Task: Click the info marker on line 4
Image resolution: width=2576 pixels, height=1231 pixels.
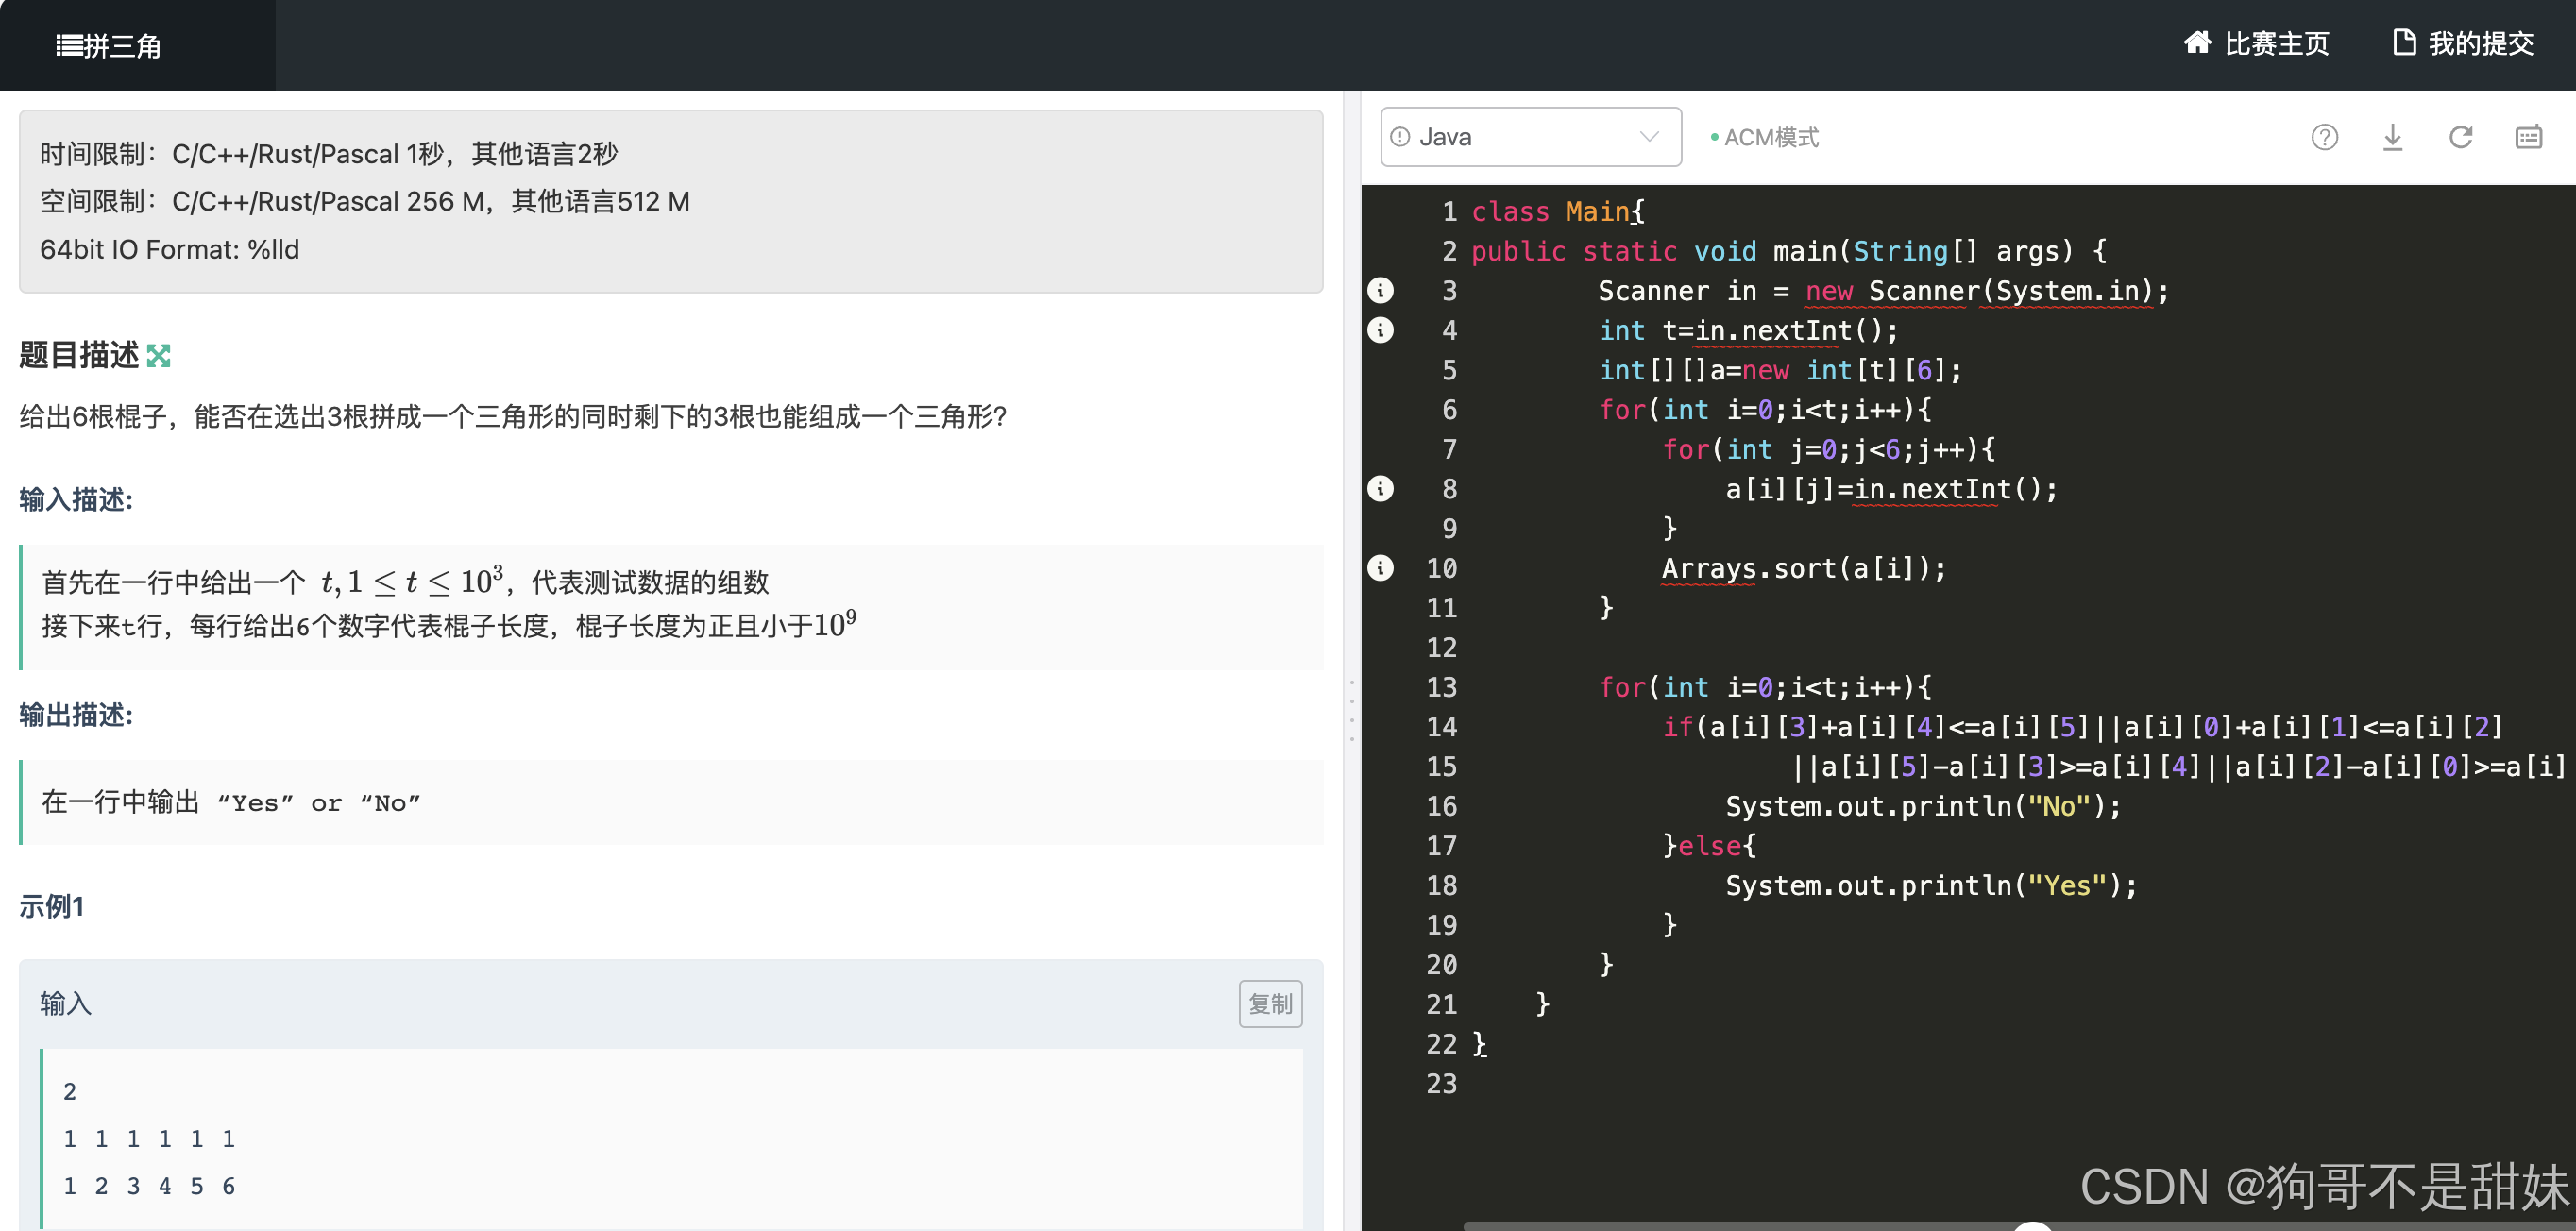Action: [x=1380, y=330]
